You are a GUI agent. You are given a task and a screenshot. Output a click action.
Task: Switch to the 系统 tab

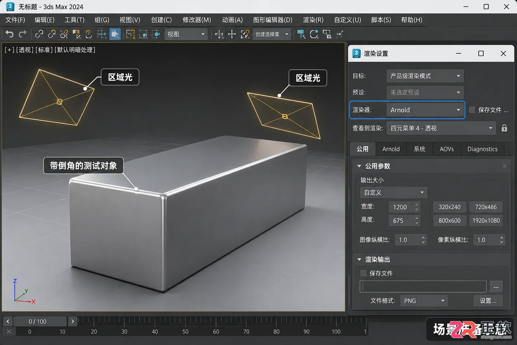pos(419,149)
